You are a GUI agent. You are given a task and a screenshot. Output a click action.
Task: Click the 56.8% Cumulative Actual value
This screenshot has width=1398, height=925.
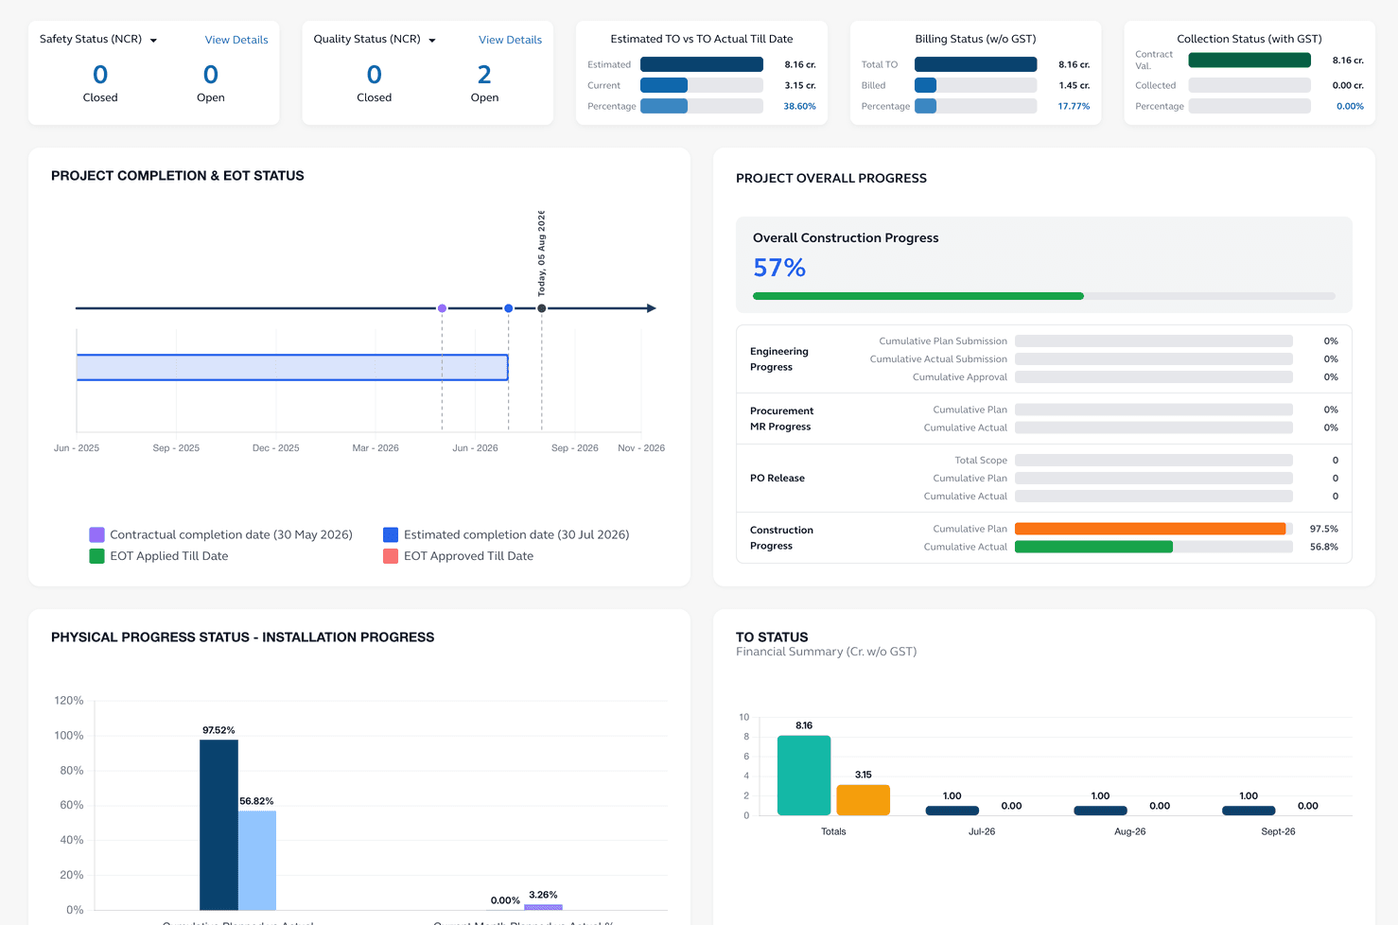(1323, 547)
